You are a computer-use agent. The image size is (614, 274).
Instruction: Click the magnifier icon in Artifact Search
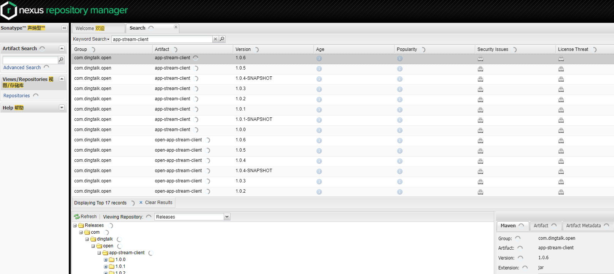pyautogui.click(x=61, y=60)
